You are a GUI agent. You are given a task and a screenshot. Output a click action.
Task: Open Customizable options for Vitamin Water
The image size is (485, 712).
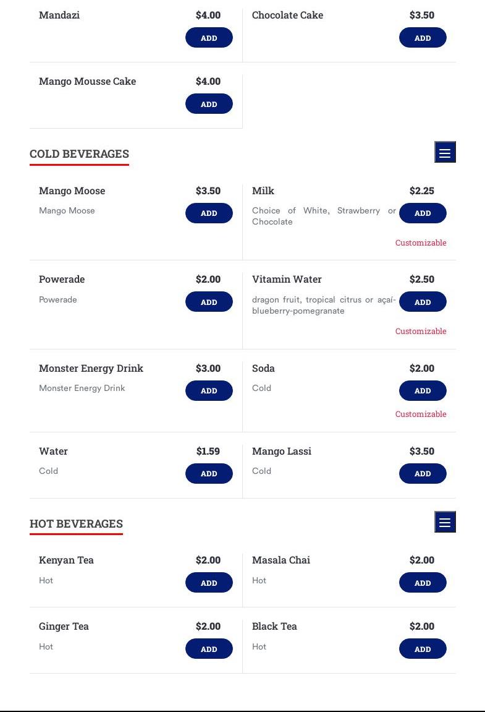coord(421,331)
